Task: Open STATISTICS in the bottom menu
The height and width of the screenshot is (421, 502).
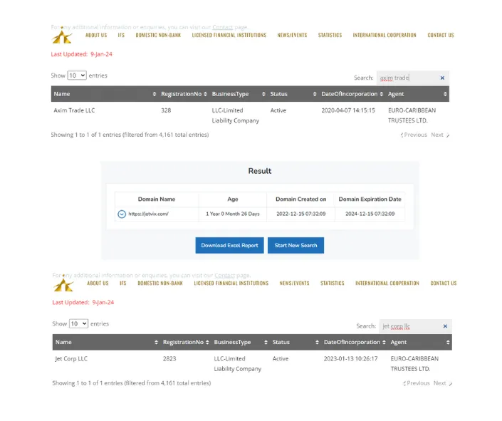Action: pos(333,284)
